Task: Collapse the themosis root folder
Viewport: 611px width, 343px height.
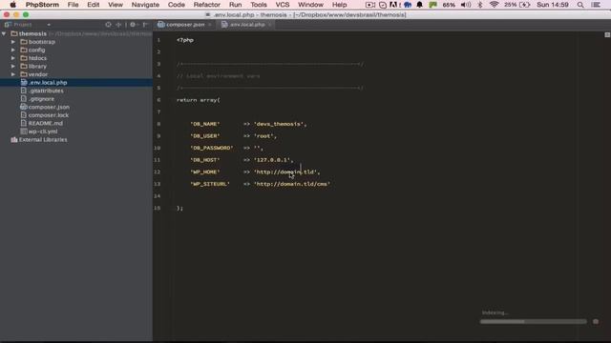Action: (4, 34)
